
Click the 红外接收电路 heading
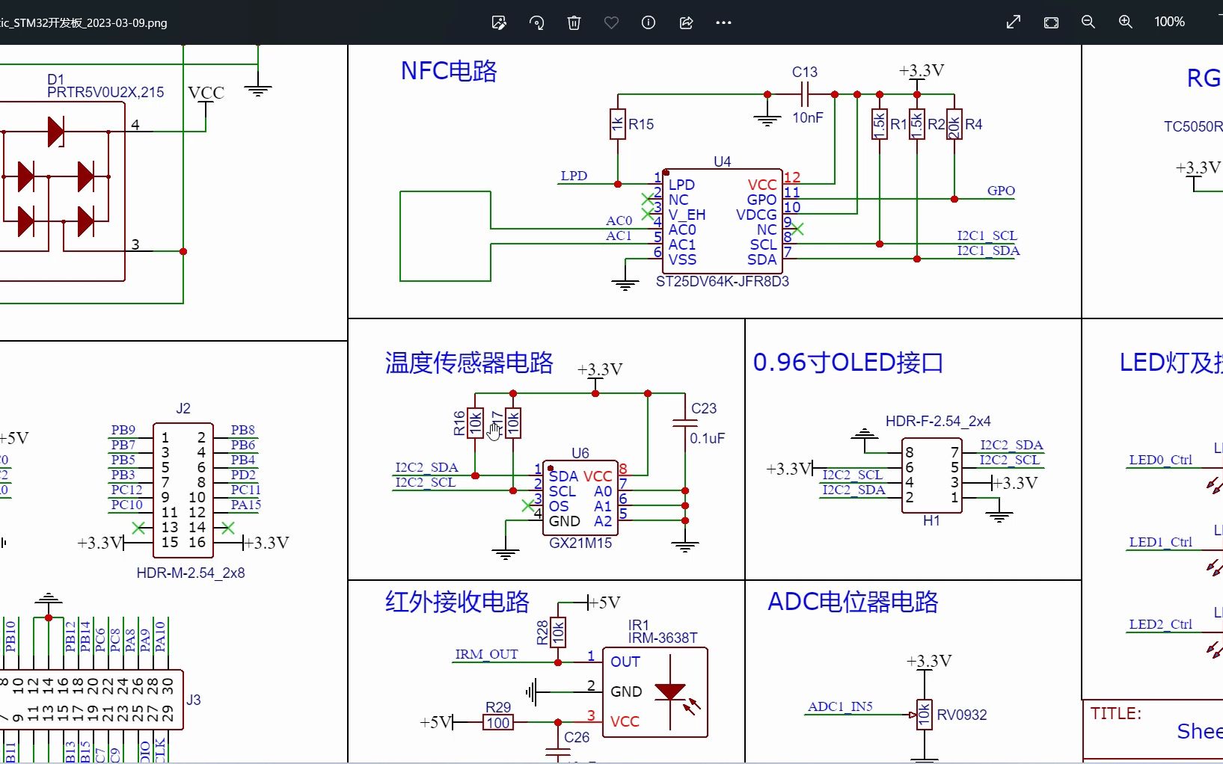(x=457, y=602)
